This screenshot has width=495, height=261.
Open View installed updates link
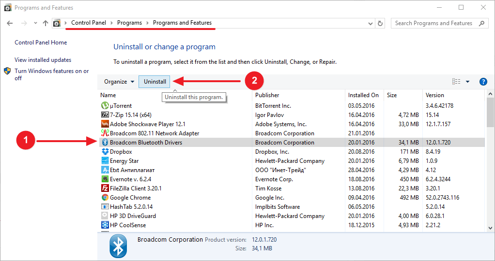(43, 60)
